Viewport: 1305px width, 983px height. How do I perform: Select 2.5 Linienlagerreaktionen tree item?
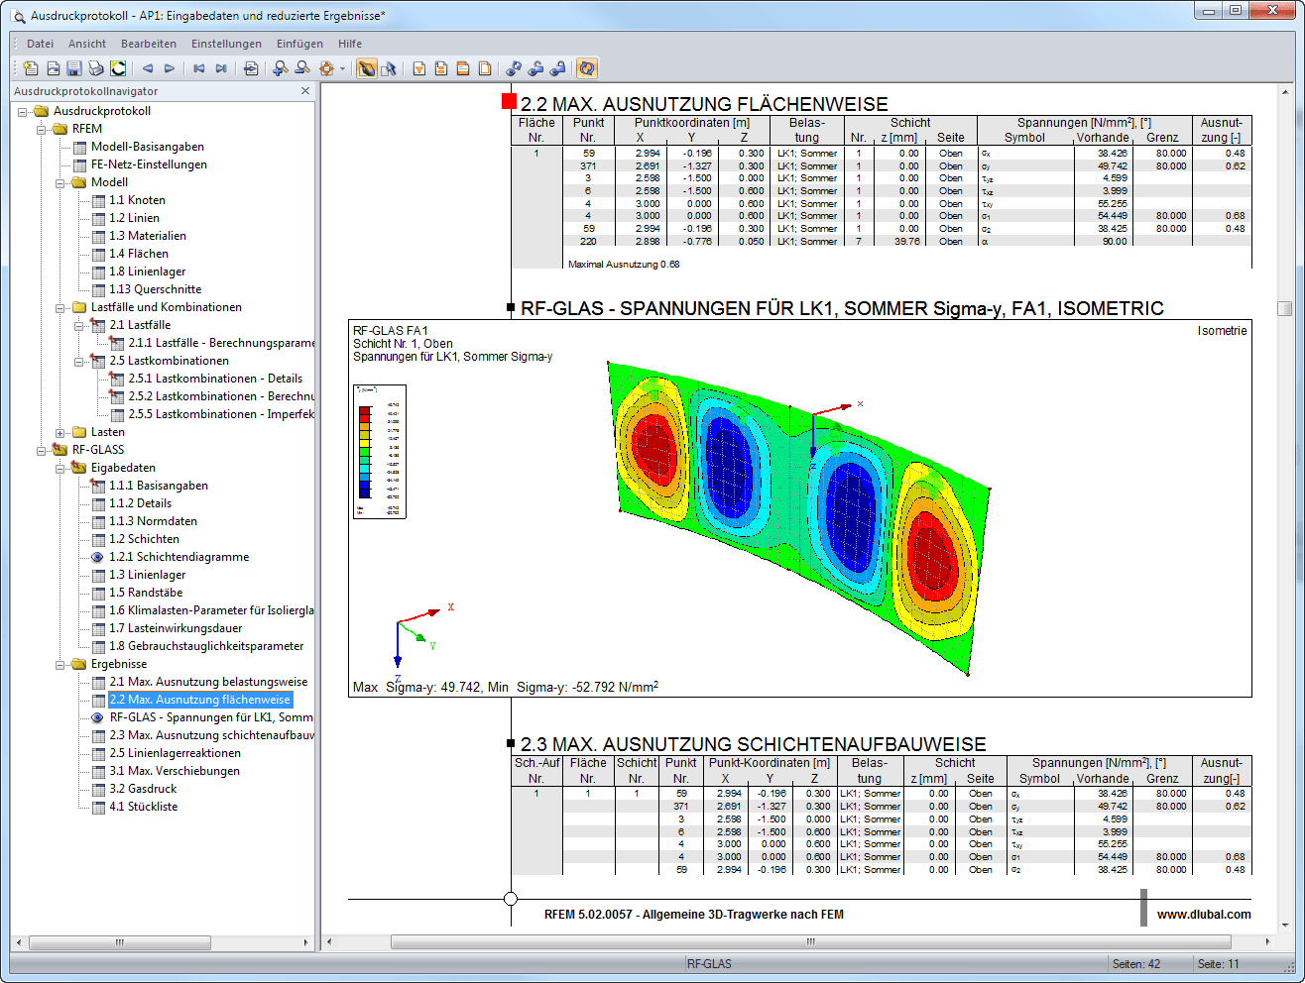pyautogui.click(x=175, y=753)
